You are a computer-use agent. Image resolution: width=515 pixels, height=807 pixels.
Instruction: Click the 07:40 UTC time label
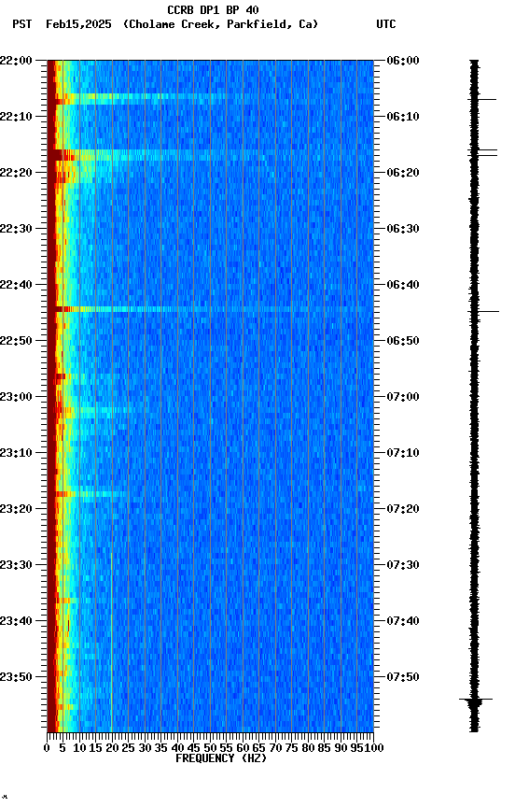point(403,621)
